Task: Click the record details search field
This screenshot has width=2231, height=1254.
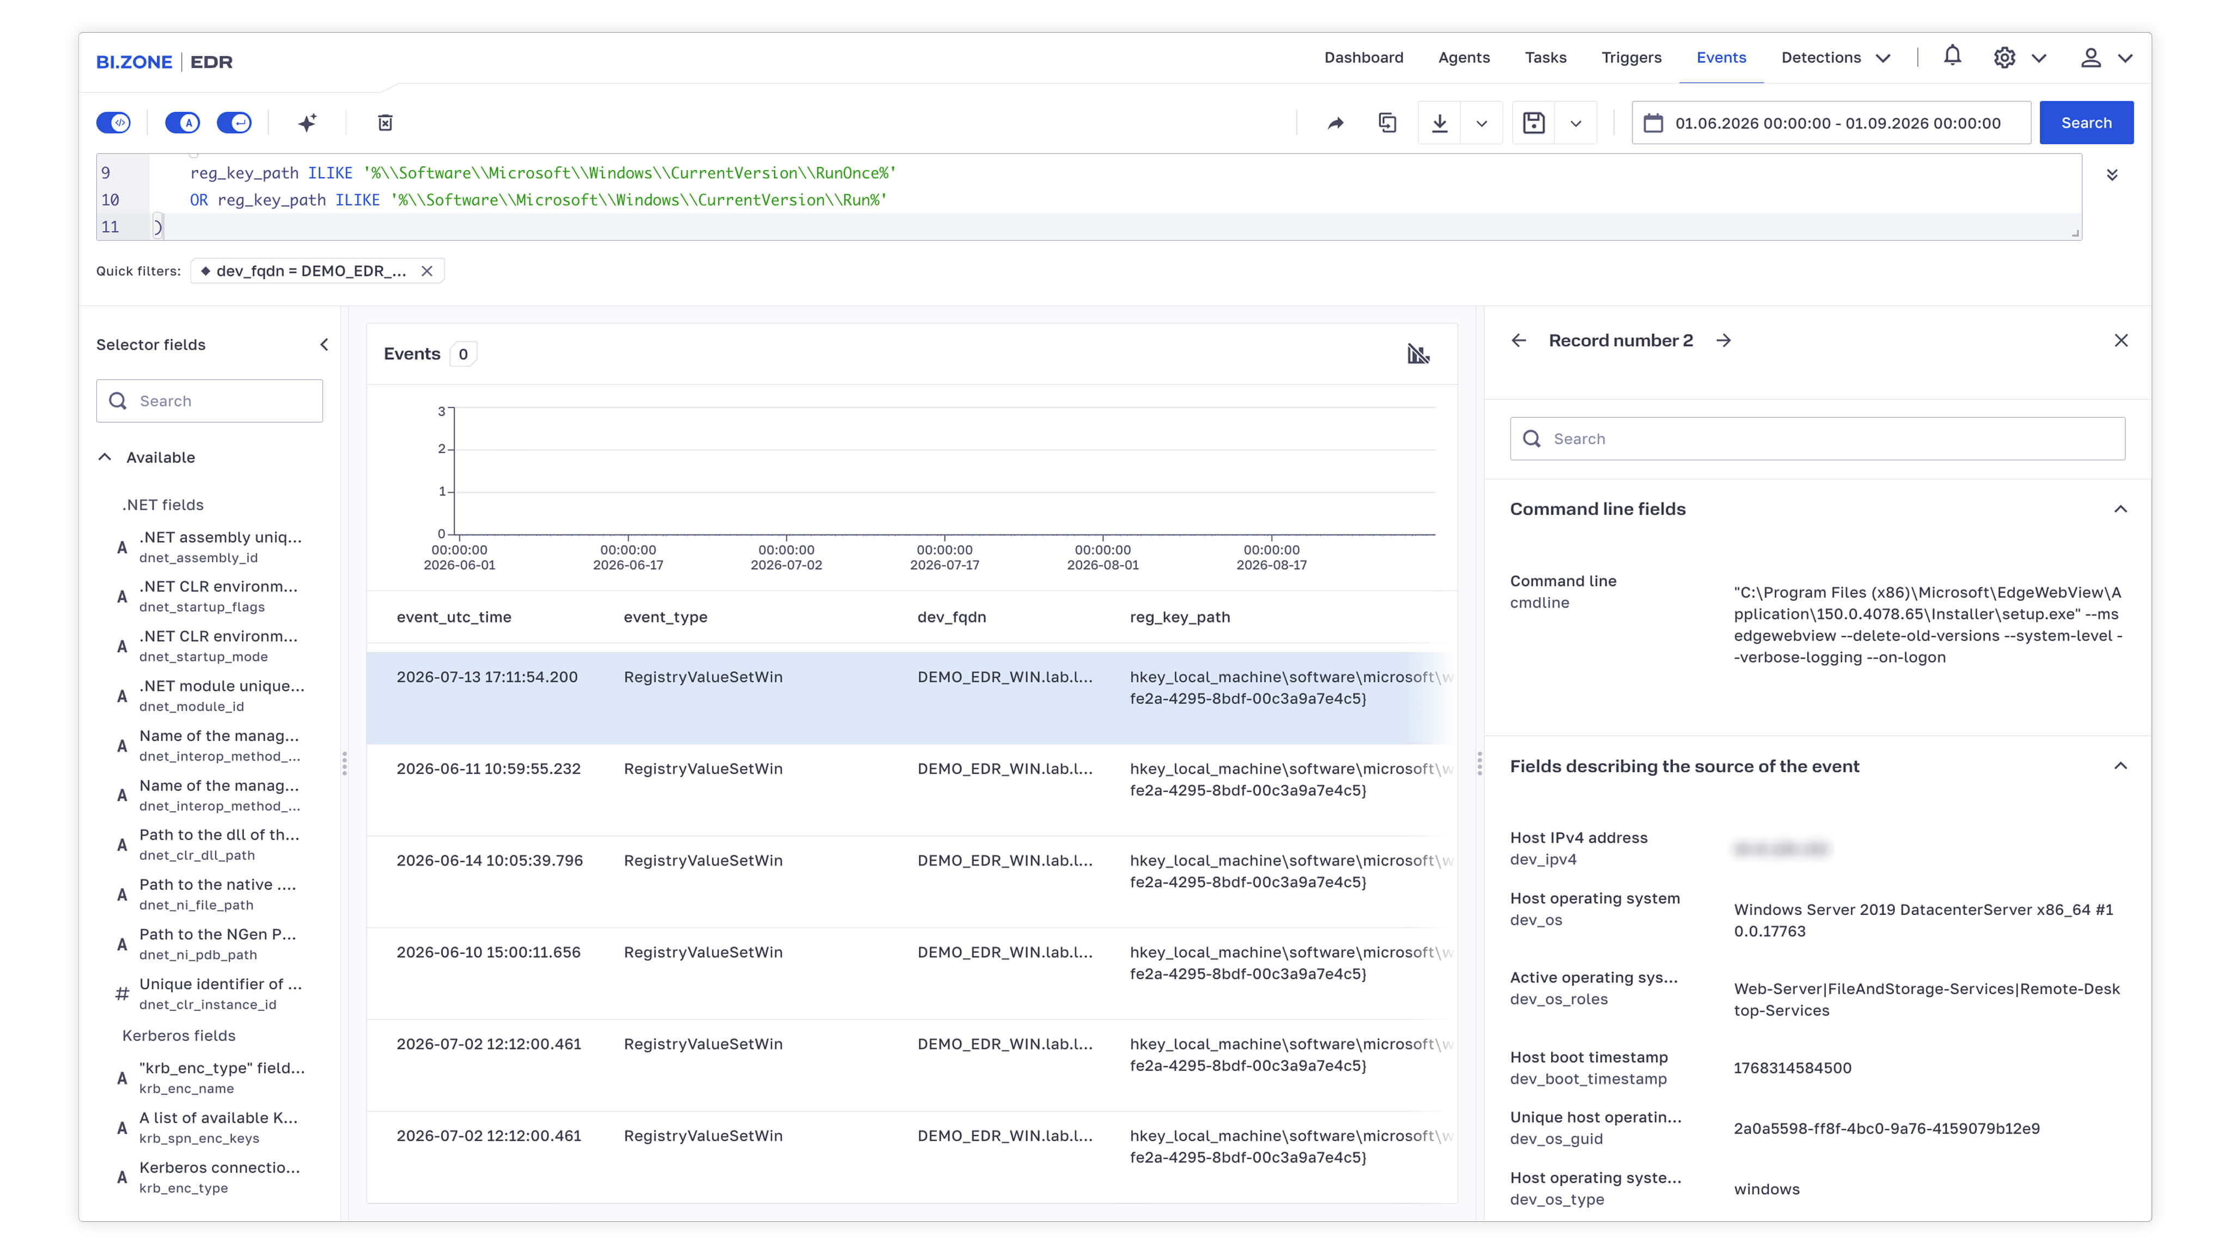Action: click(1817, 439)
